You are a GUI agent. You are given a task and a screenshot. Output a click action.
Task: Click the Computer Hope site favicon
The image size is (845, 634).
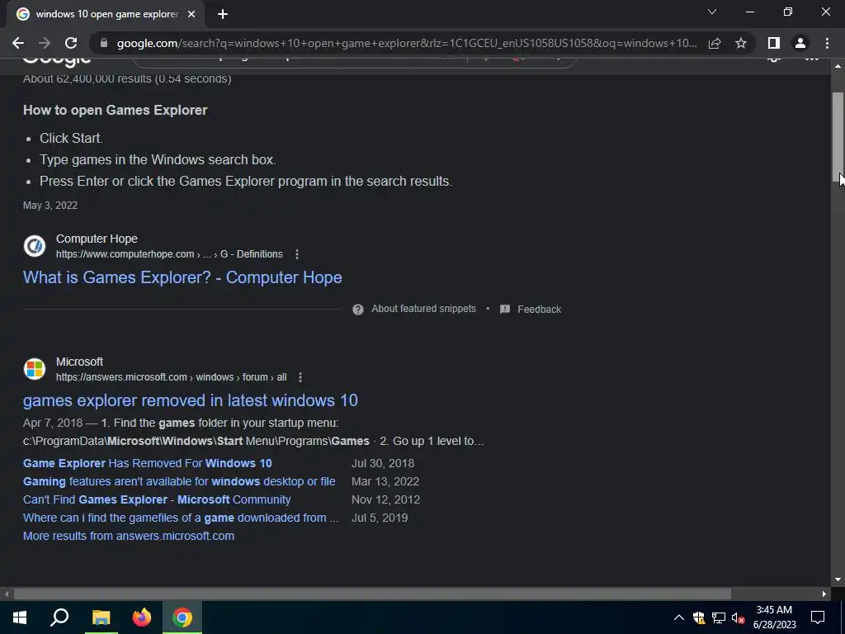pyautogui.click(x=35, y=246)
